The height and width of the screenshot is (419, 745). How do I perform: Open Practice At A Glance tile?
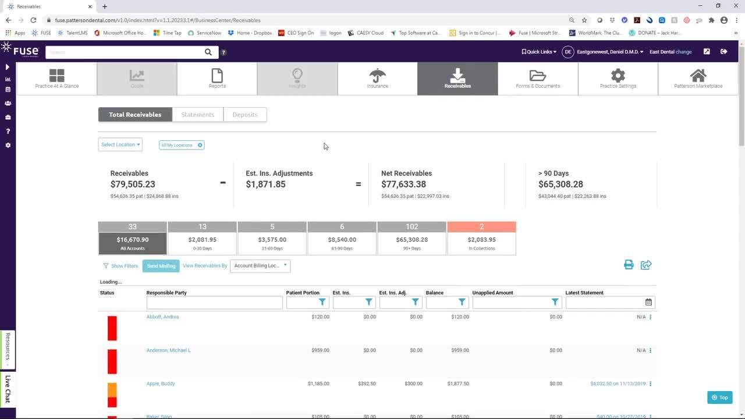(x=56, y=79)
